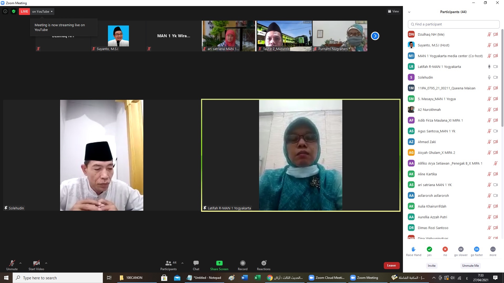Open the Reactions menu
Viewport: 504px width, 283px height.
pyautogui.click(x=264, y=263)
